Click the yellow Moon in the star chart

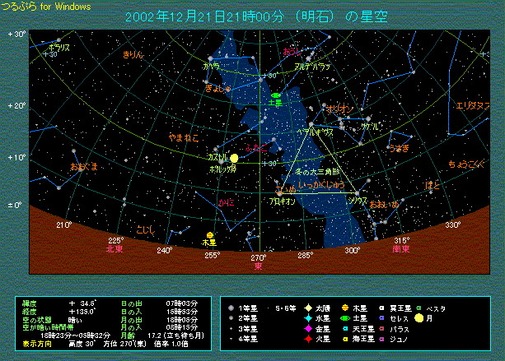coord(234,157)
